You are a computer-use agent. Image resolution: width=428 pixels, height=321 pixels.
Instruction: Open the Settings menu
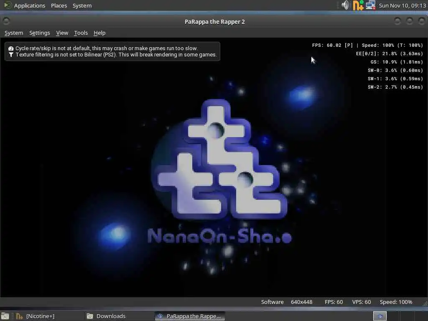click(x=40, y=33)
